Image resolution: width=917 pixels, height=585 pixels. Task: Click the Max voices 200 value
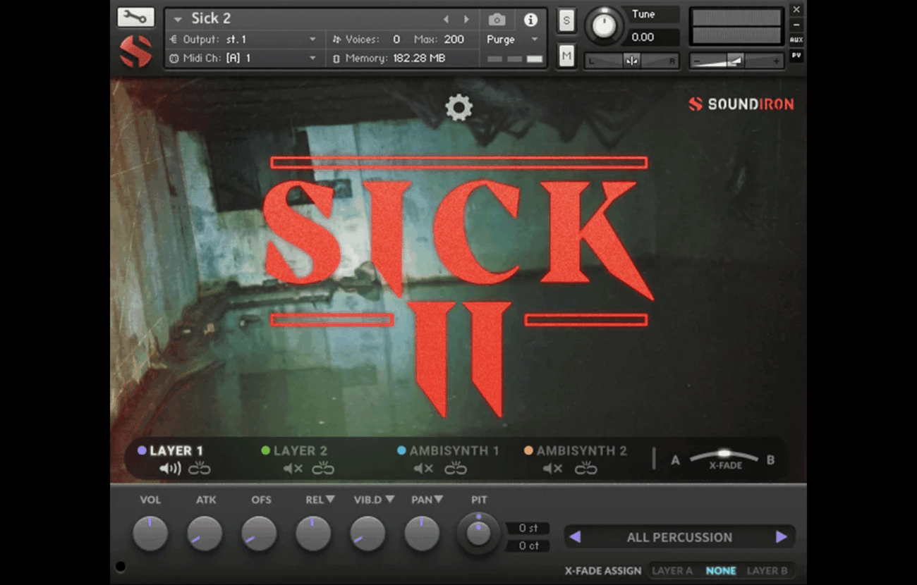tap(454, 39)
